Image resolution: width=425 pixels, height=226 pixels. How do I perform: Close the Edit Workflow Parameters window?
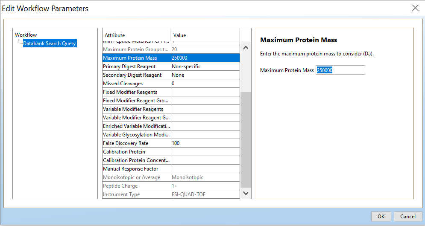coord(415,8)
